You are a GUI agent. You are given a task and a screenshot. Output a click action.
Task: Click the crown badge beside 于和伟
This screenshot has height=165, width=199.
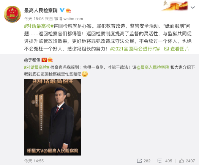(x=50, y=60)
